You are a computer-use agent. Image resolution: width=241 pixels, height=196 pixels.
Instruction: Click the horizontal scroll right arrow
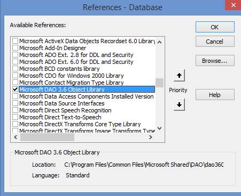151,137
